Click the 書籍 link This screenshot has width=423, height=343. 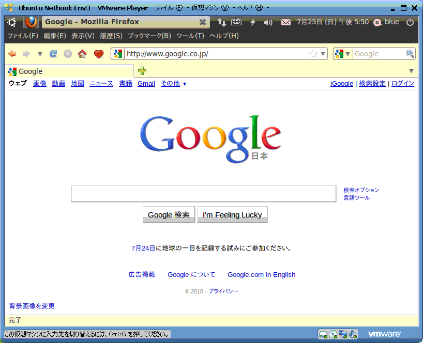(x=126, y=84)
